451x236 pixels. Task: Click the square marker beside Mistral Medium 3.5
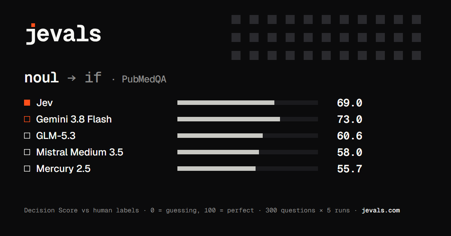pos(27,152)
